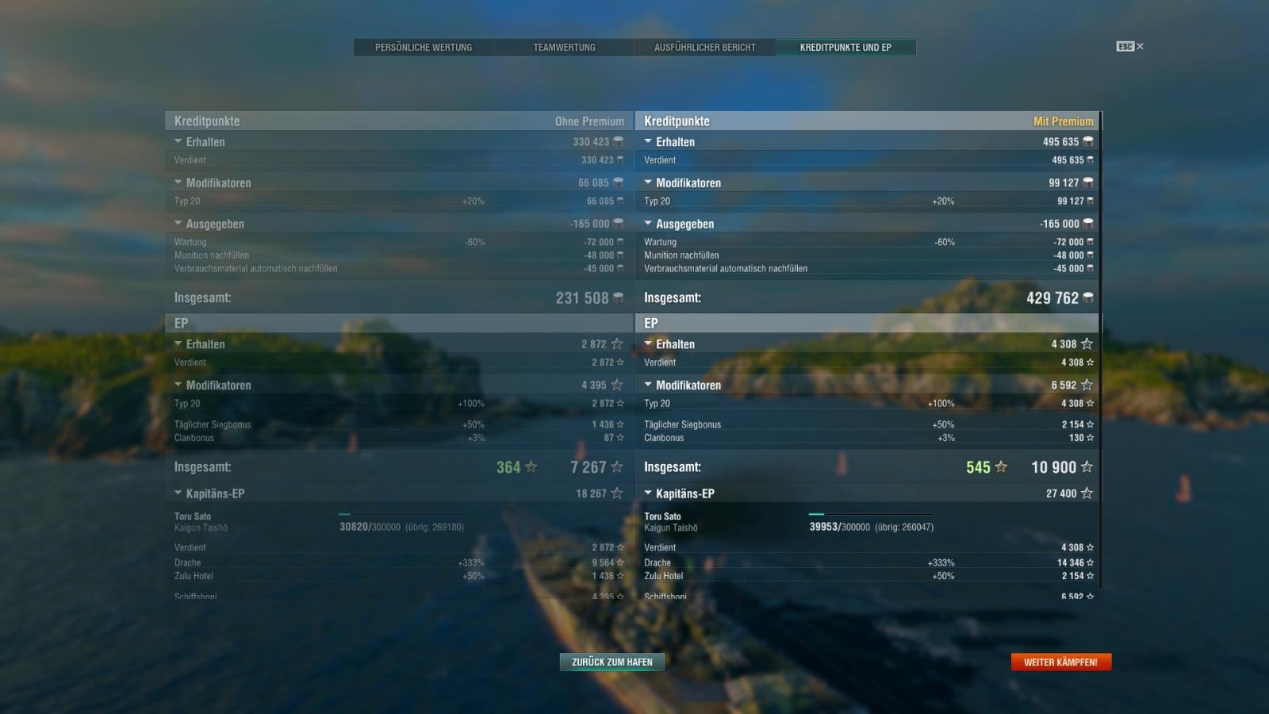Open the Ausführlicher Bericht tab
Screen dimensions: 1269x714
(705, 48)
